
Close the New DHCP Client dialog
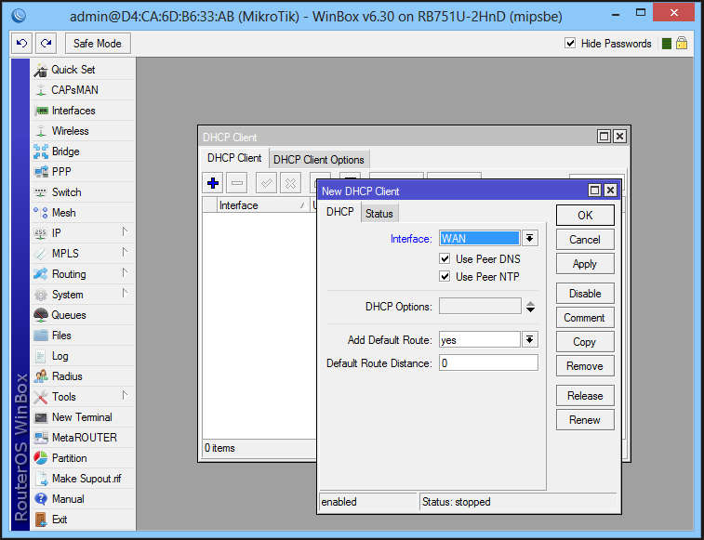610,191
